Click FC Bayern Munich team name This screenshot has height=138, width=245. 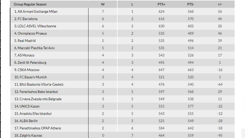(x=33, y=77)
